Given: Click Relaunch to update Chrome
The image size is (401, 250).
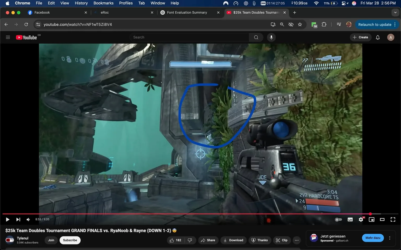Looking at the screenshot, I should click(375, 24).
